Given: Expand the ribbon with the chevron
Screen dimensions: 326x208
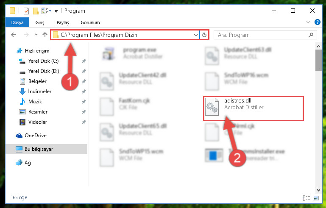Looking at the screenshot, I should (308, 22).
